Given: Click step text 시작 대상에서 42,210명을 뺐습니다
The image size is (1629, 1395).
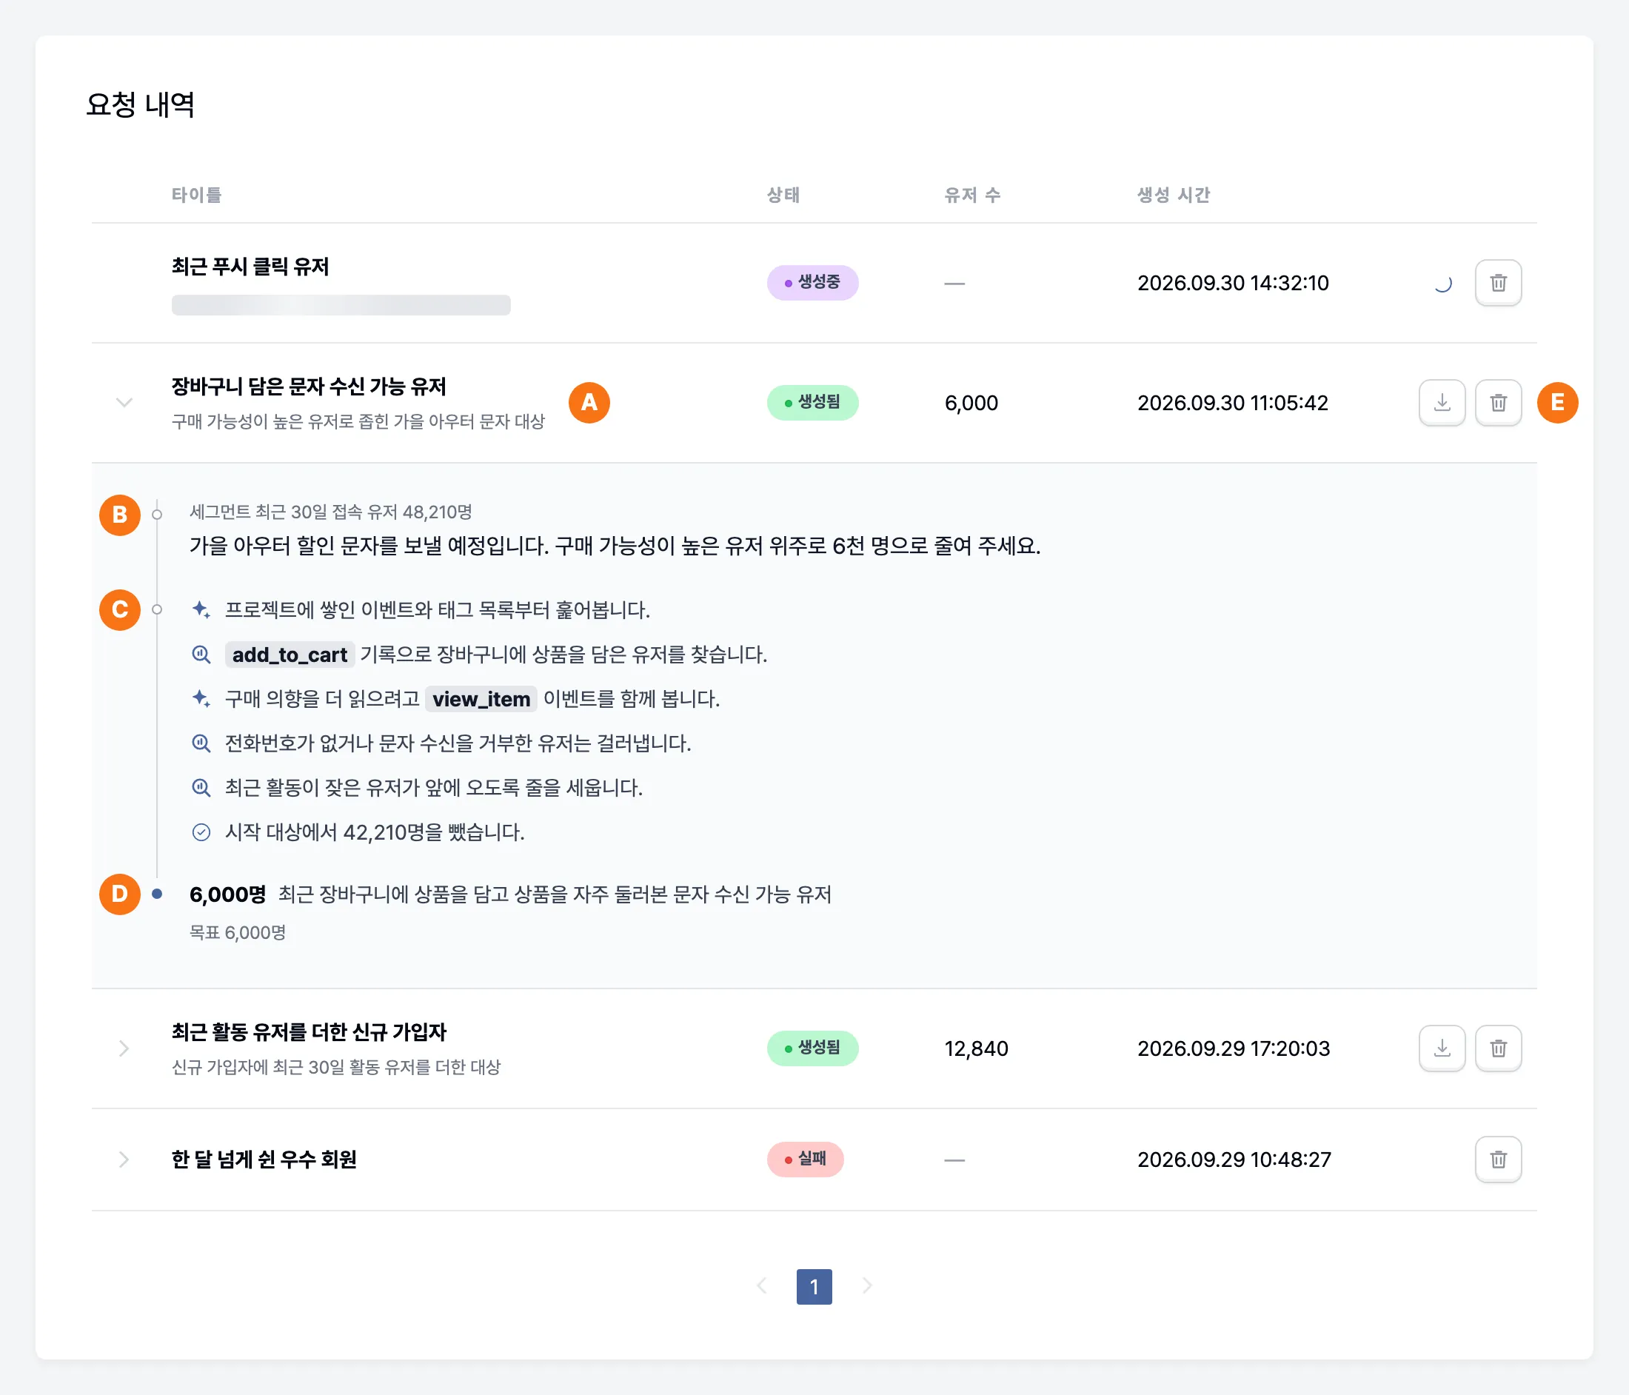Looking at the screenshot, I should pyautogui.click(x=374, y=832).
